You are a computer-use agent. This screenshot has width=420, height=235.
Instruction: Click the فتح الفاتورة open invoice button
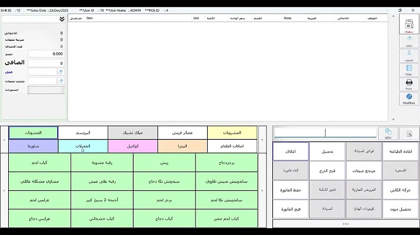click(x=290, y=209)
